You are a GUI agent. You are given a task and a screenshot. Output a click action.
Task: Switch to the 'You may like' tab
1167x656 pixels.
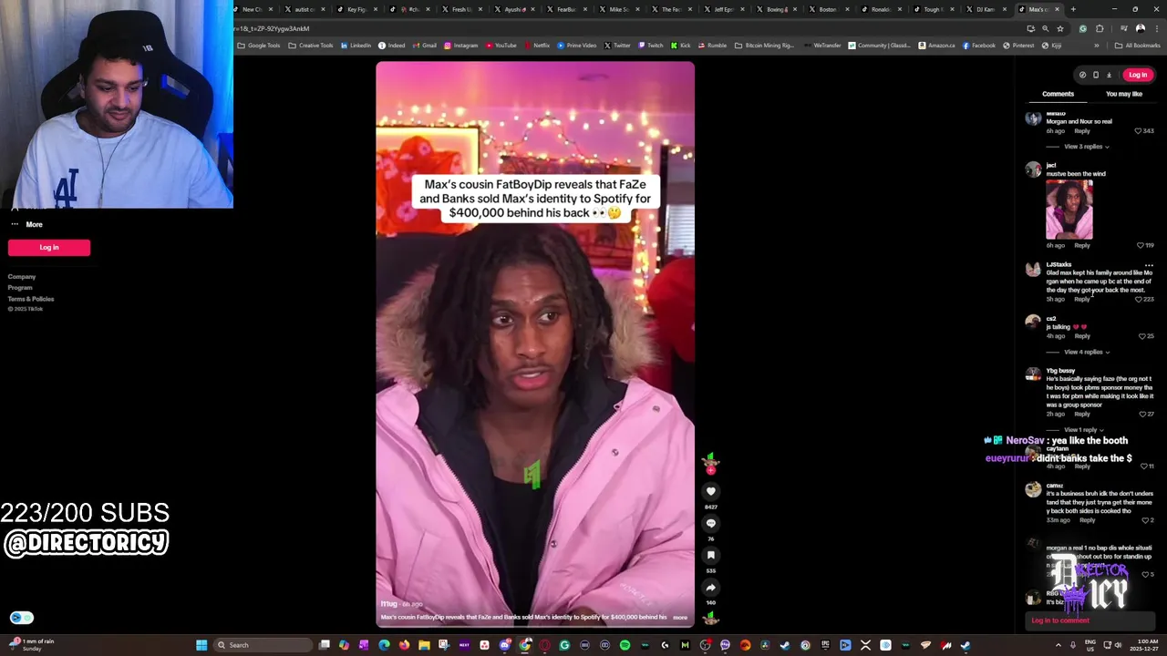coord(1124,94)
